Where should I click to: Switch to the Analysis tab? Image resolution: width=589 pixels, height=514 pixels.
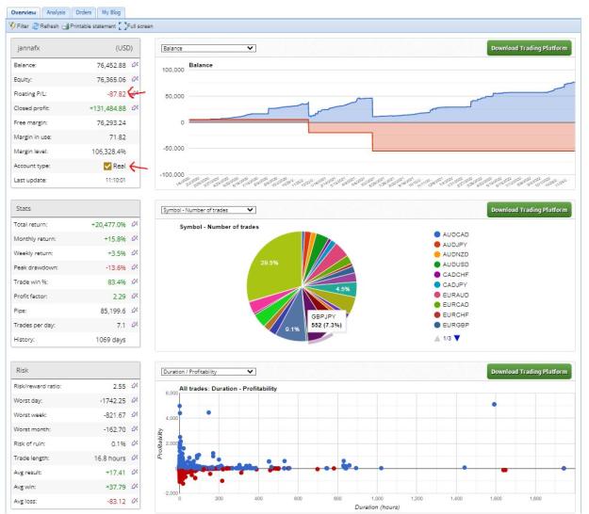(56, 12)
